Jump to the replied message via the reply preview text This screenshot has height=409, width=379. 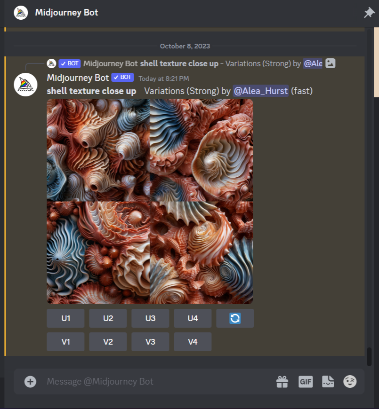point(179,63)
